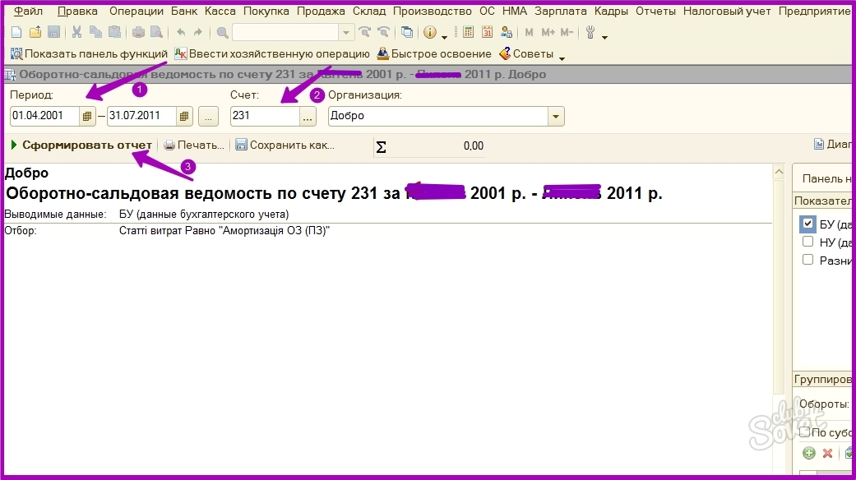Click the new document icon
Screen dimensions: 856x480
(x=16, y=33)
